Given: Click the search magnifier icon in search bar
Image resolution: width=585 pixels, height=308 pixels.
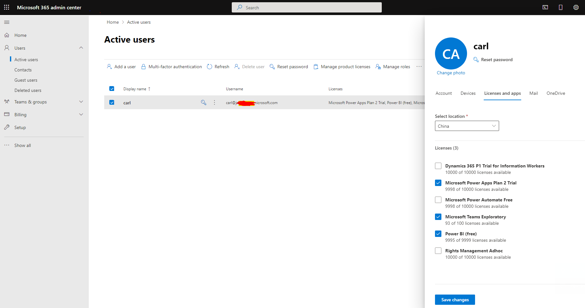Looking at the screenshot, I should [x=239, y=7].
